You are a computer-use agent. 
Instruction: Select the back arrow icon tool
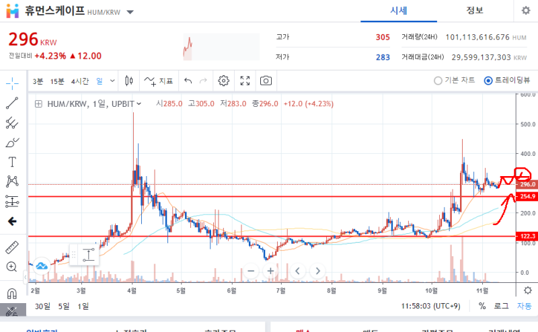click(12, 221)
